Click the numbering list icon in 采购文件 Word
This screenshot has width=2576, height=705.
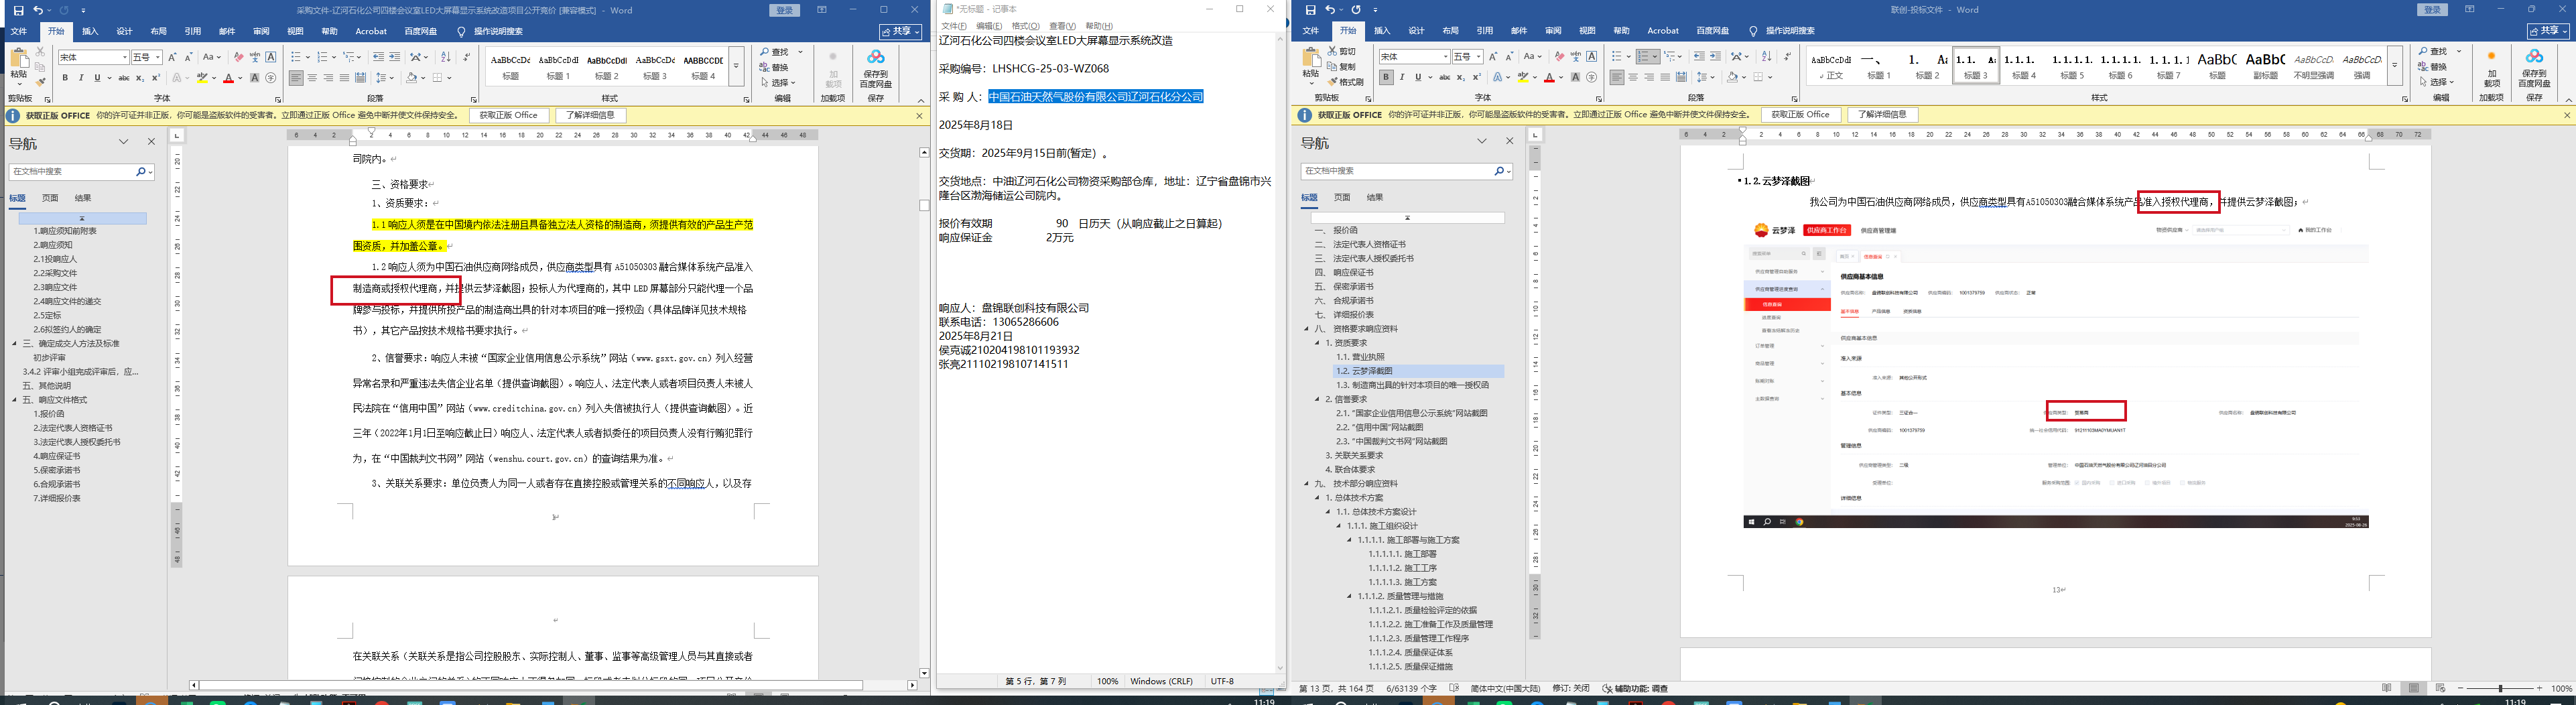324,57
